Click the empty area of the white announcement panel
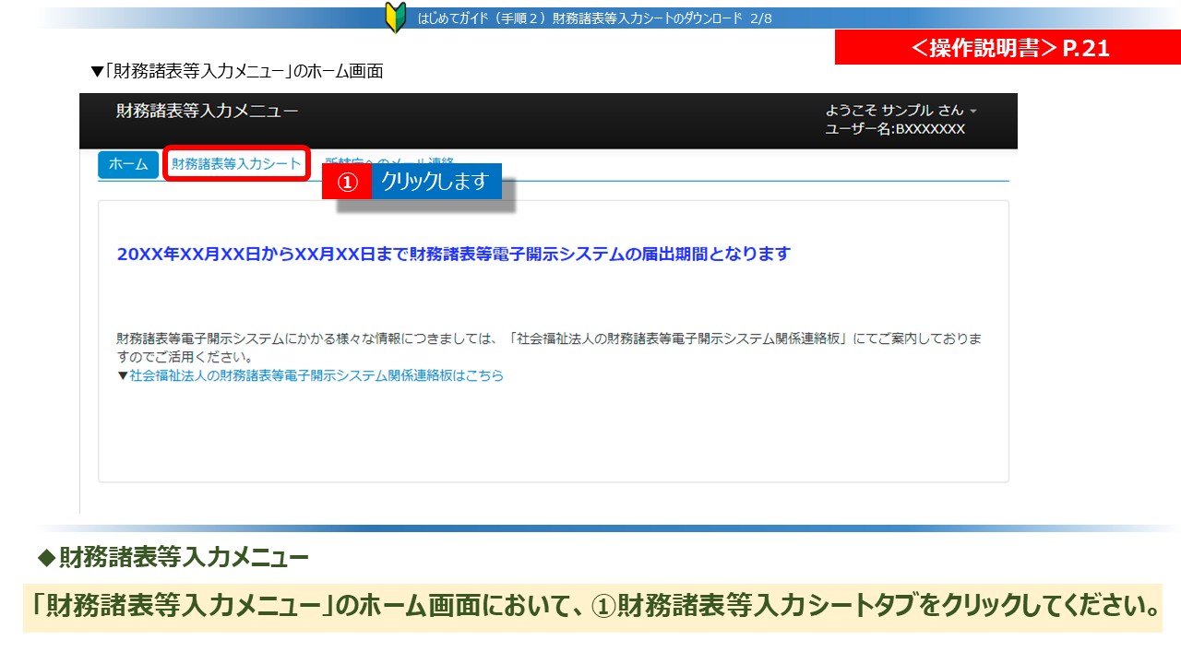The width and height of the screenshot is (1181, 664). click(x=554, y=433)
